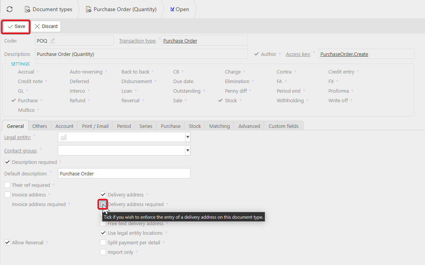Open the Print / Email tab
Viewport: 425px width, 265px height.
point(95,126)
